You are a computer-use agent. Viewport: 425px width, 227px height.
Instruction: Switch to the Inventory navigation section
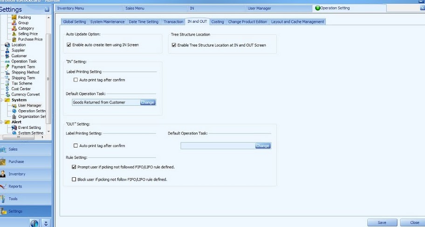click(x=26, y=174)
